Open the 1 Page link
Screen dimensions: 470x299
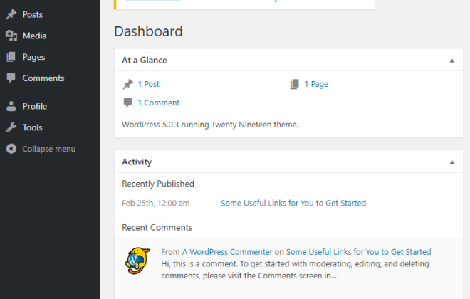[316, 84]
